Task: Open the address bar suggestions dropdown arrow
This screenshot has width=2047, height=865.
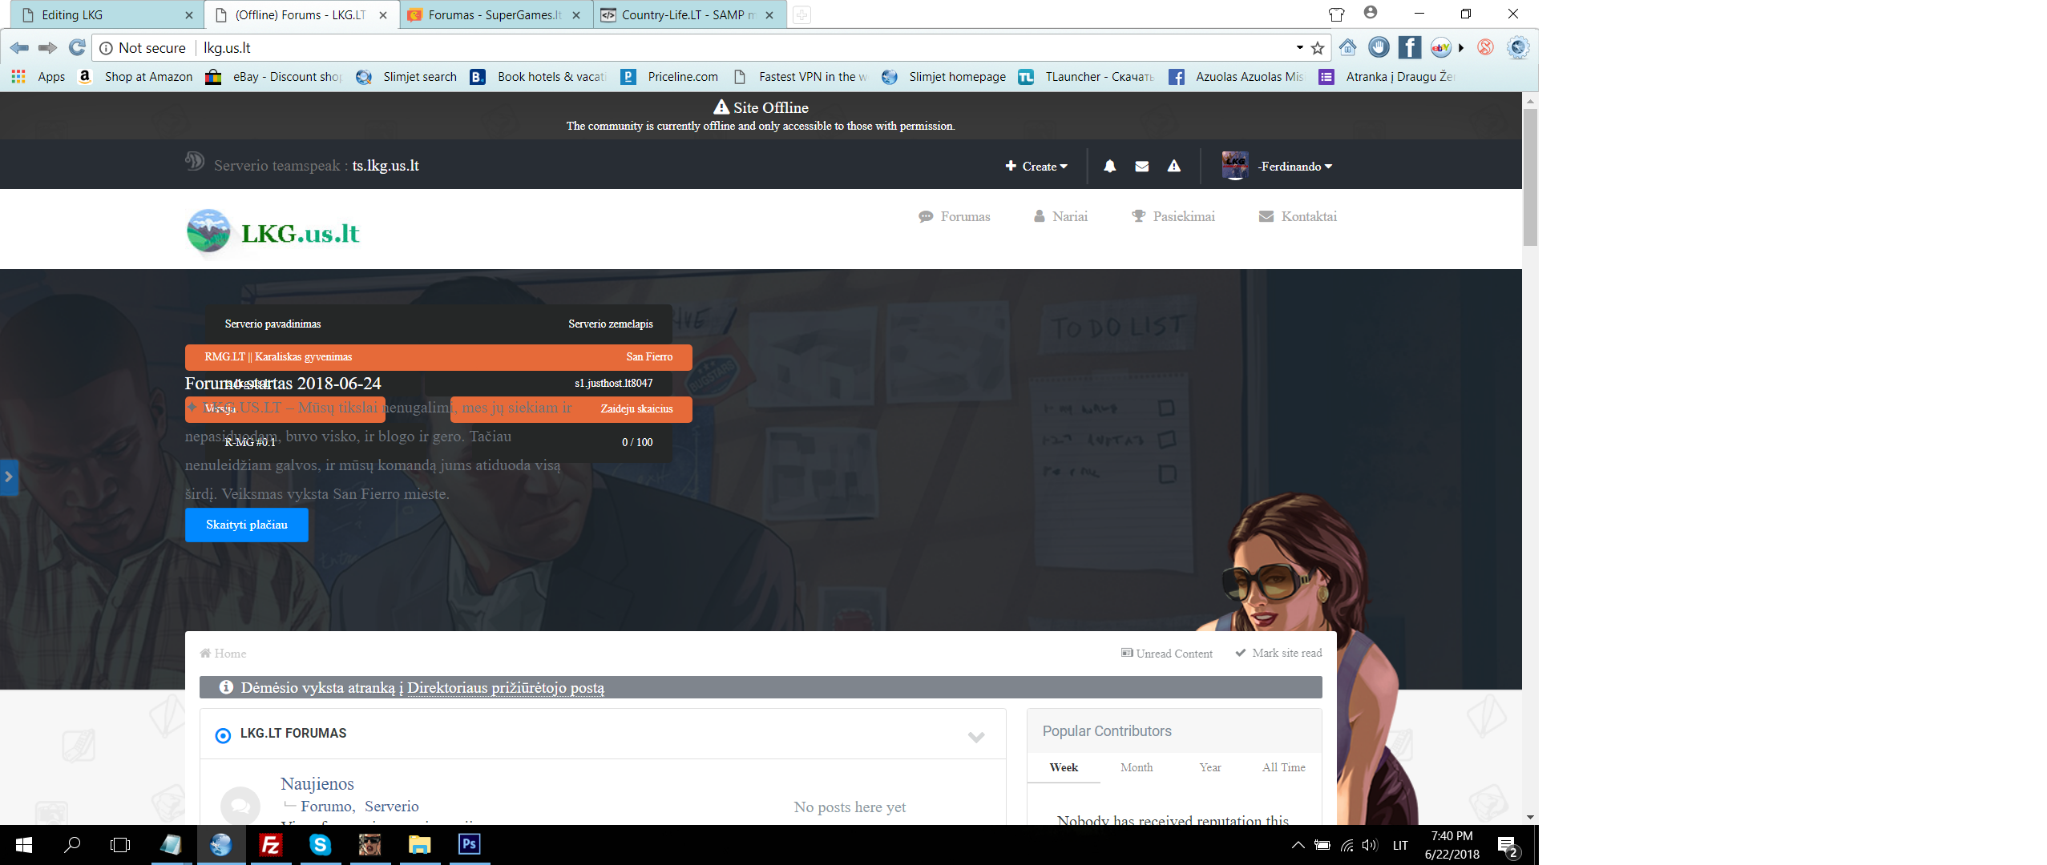Action: tap(1299, 48)
